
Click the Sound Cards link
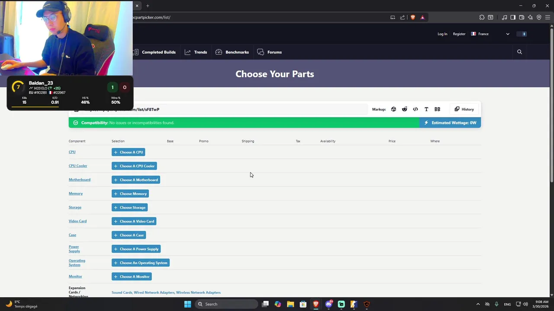122,292
